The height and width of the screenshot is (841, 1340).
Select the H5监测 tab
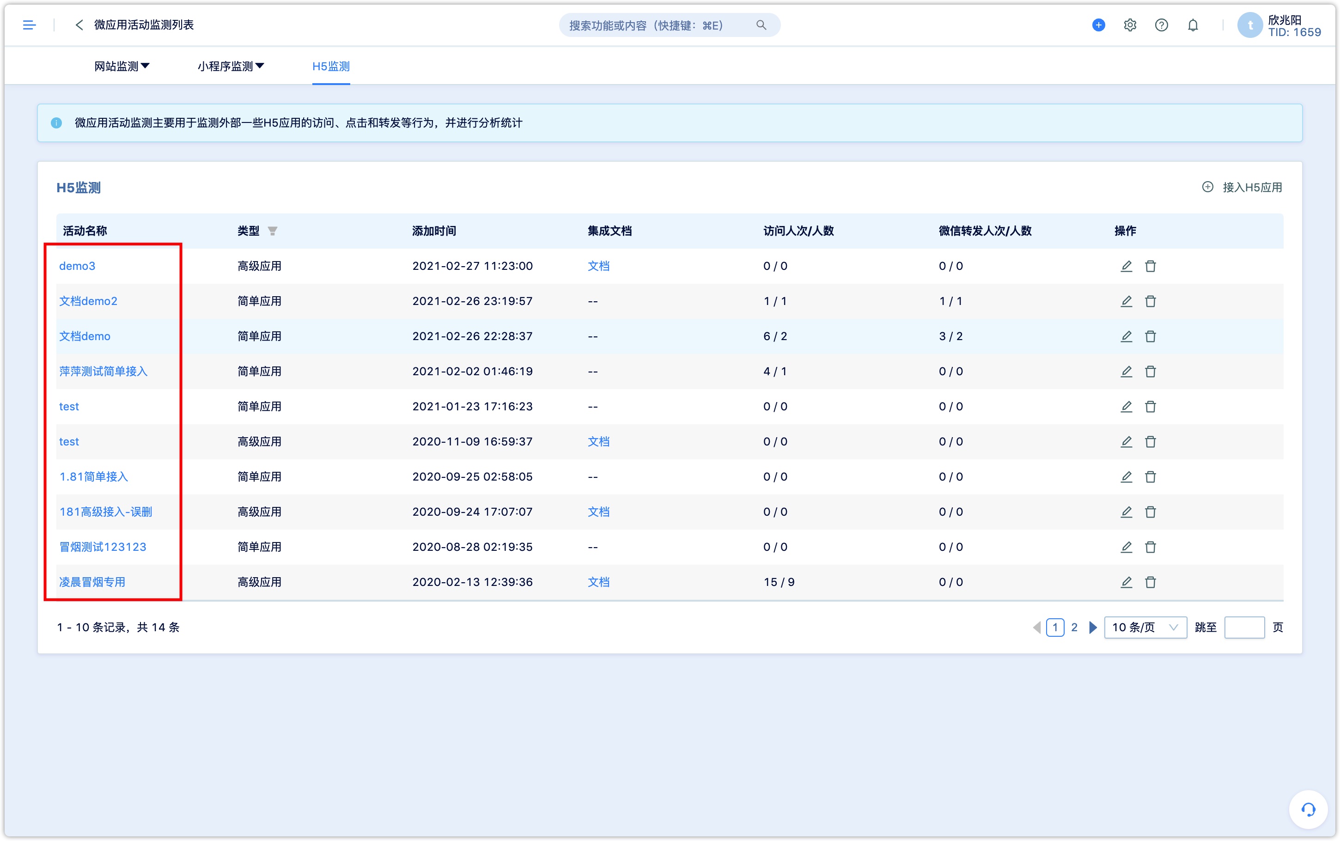click(331, 66)
